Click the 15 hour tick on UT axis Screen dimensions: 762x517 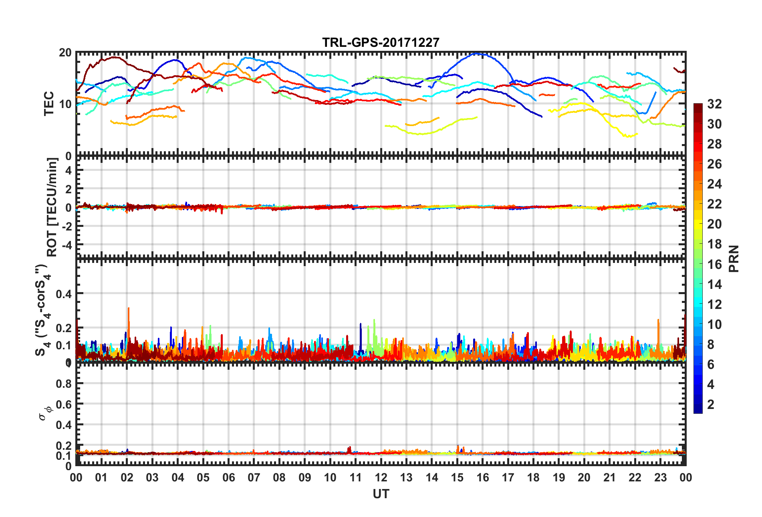tap(457, 477)
